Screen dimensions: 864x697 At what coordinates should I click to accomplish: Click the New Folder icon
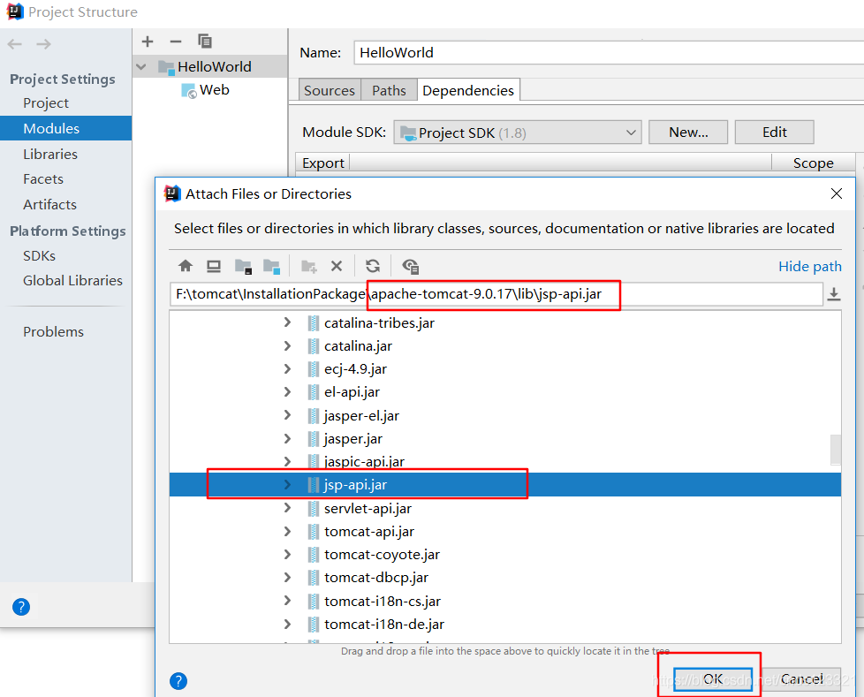pyautogui.click(x=309, y=267)
